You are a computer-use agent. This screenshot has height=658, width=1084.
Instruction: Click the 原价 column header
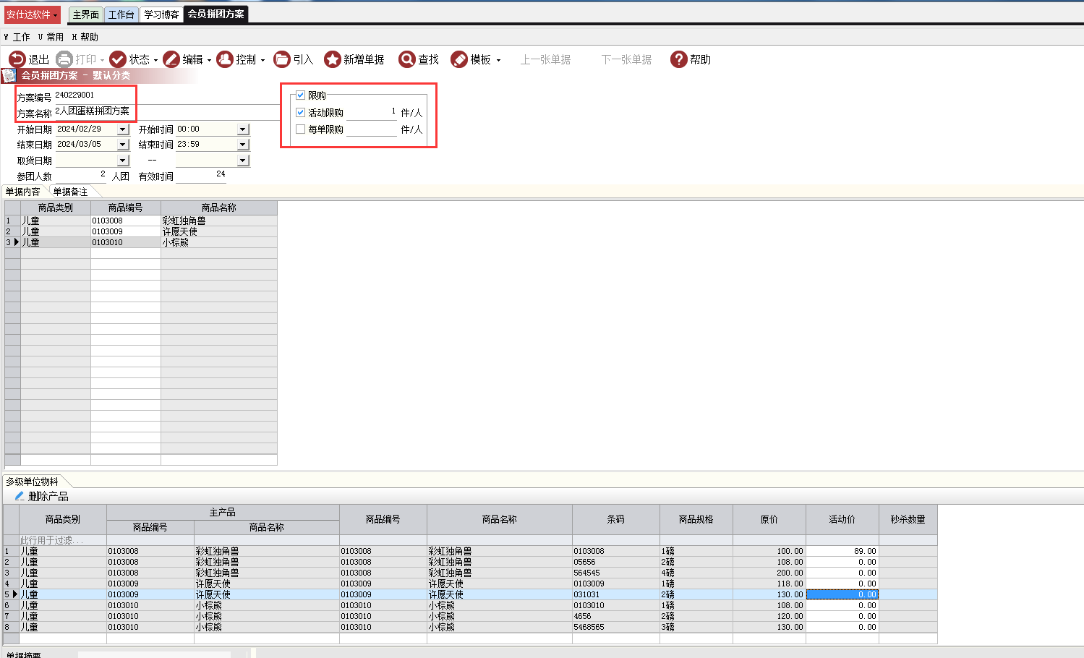click(769, 519)
